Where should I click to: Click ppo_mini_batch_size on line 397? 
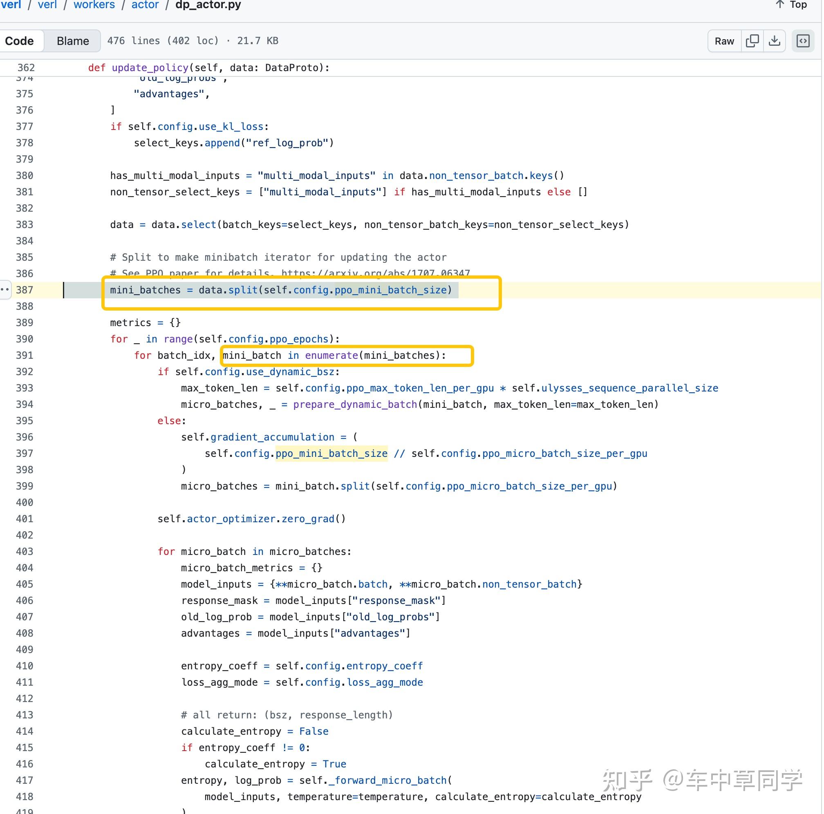[x=332, y=454]
